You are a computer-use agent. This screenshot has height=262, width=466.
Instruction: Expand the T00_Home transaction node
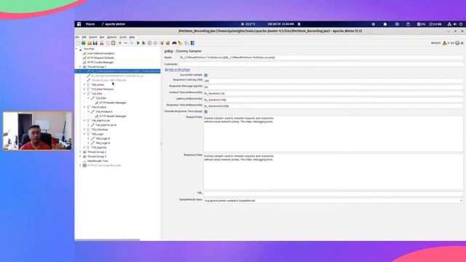click(x=84, y=84)
